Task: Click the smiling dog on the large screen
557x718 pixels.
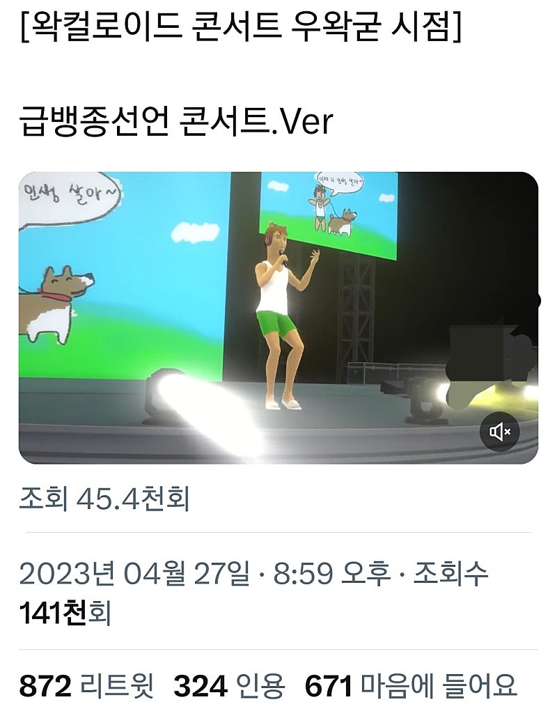Action: point(57,304)
